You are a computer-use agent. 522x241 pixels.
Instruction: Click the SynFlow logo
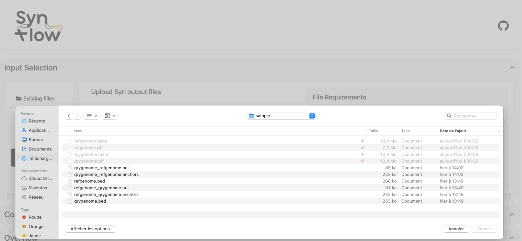pyautogui.click(x=38, y=26)
